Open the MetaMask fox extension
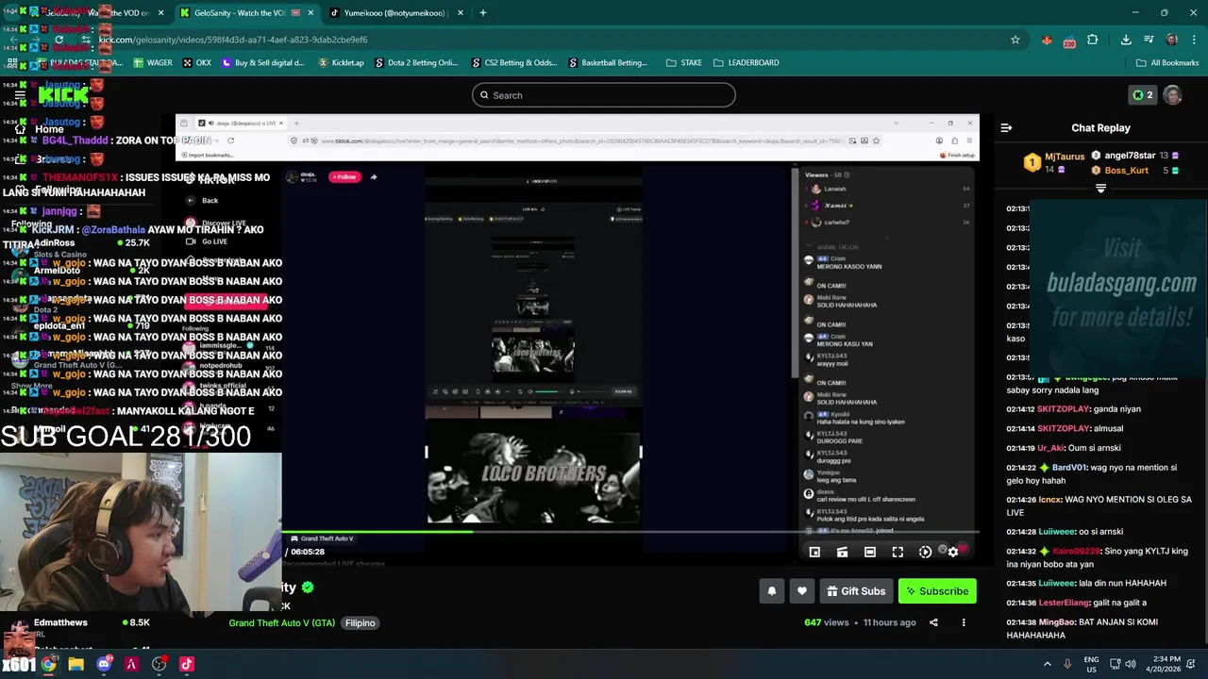Screen dimensions: 1208x679 click(1046, 40)
